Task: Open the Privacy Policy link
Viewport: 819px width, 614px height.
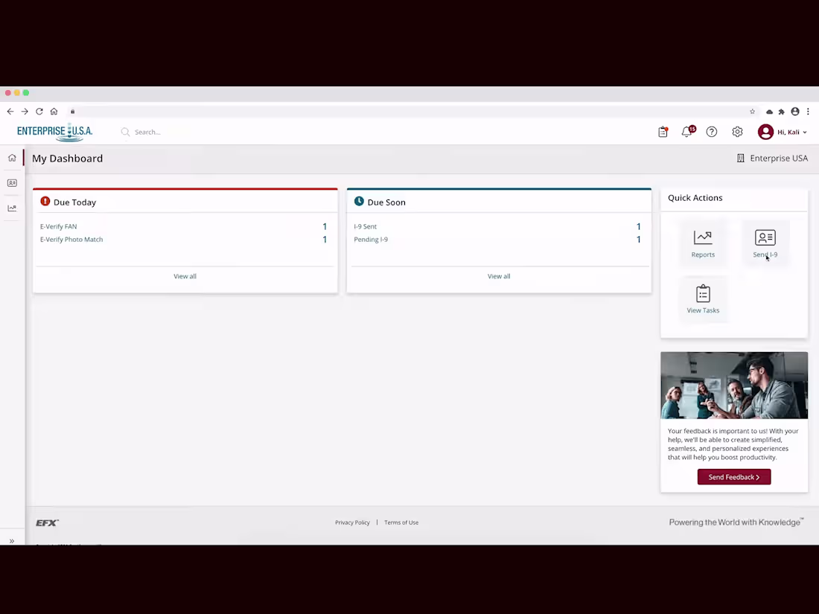Action: 352,522
